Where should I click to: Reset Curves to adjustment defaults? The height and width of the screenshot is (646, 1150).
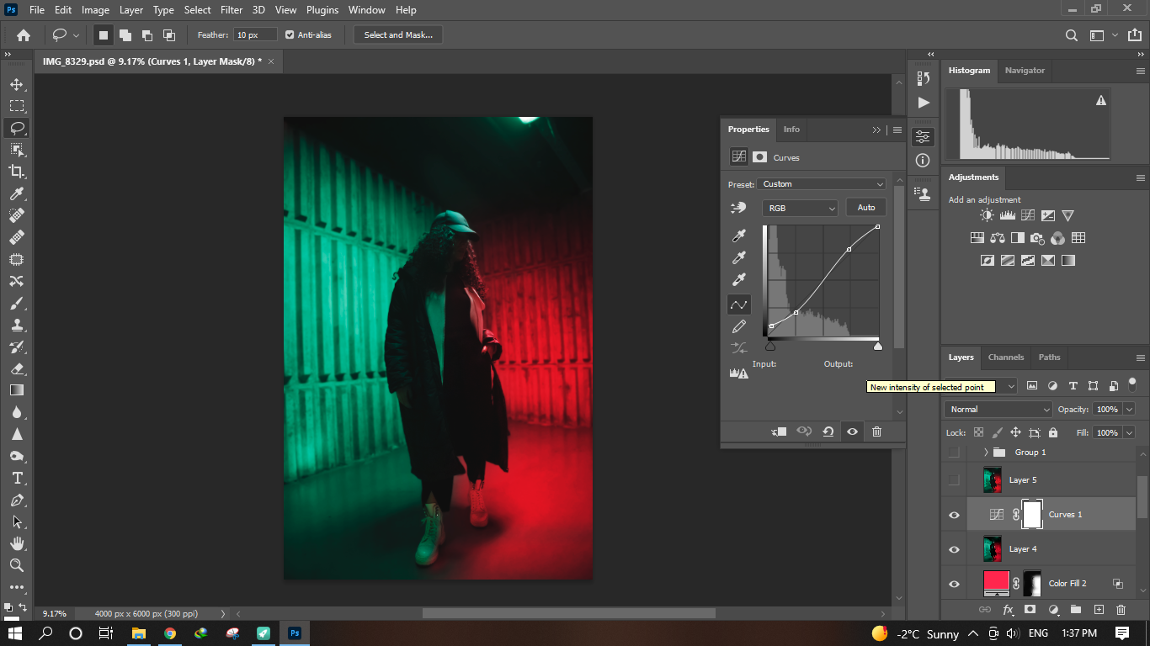tap(828, 432)
